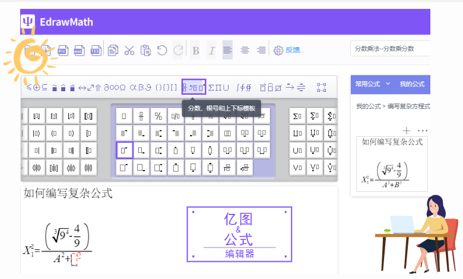Click the 分数乘法--分数乘分数 search field
Screen dimensions: 463x279
[x=390, y=49]
